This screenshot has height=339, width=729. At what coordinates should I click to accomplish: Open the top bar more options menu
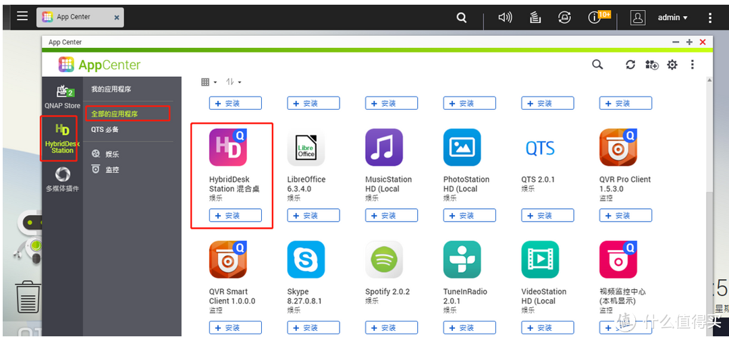pyautogui.click(x=709, y=18)
